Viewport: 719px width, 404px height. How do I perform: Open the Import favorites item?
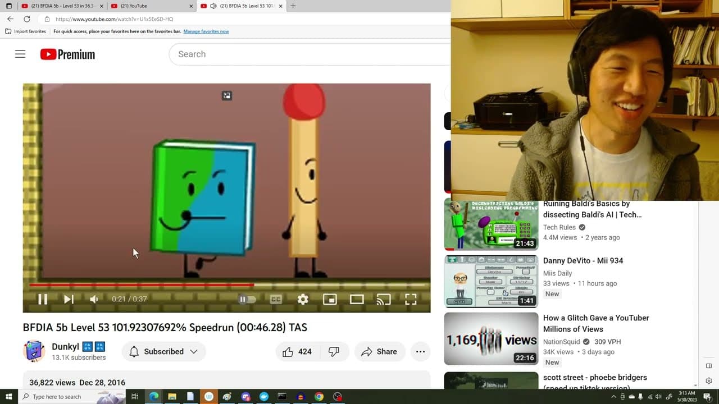(26, 31)
